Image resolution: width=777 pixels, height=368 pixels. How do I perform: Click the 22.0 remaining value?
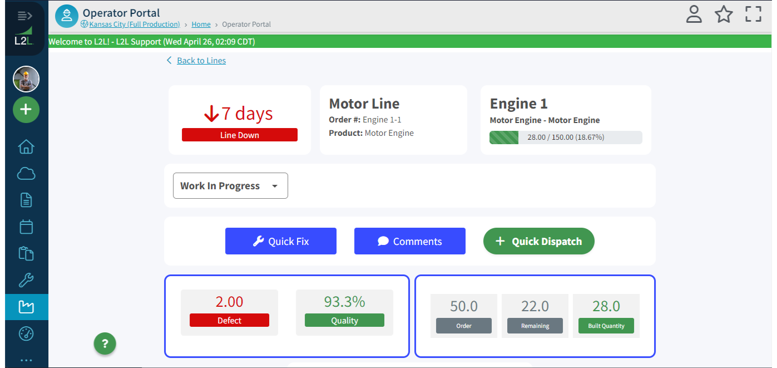click(535, 306)
